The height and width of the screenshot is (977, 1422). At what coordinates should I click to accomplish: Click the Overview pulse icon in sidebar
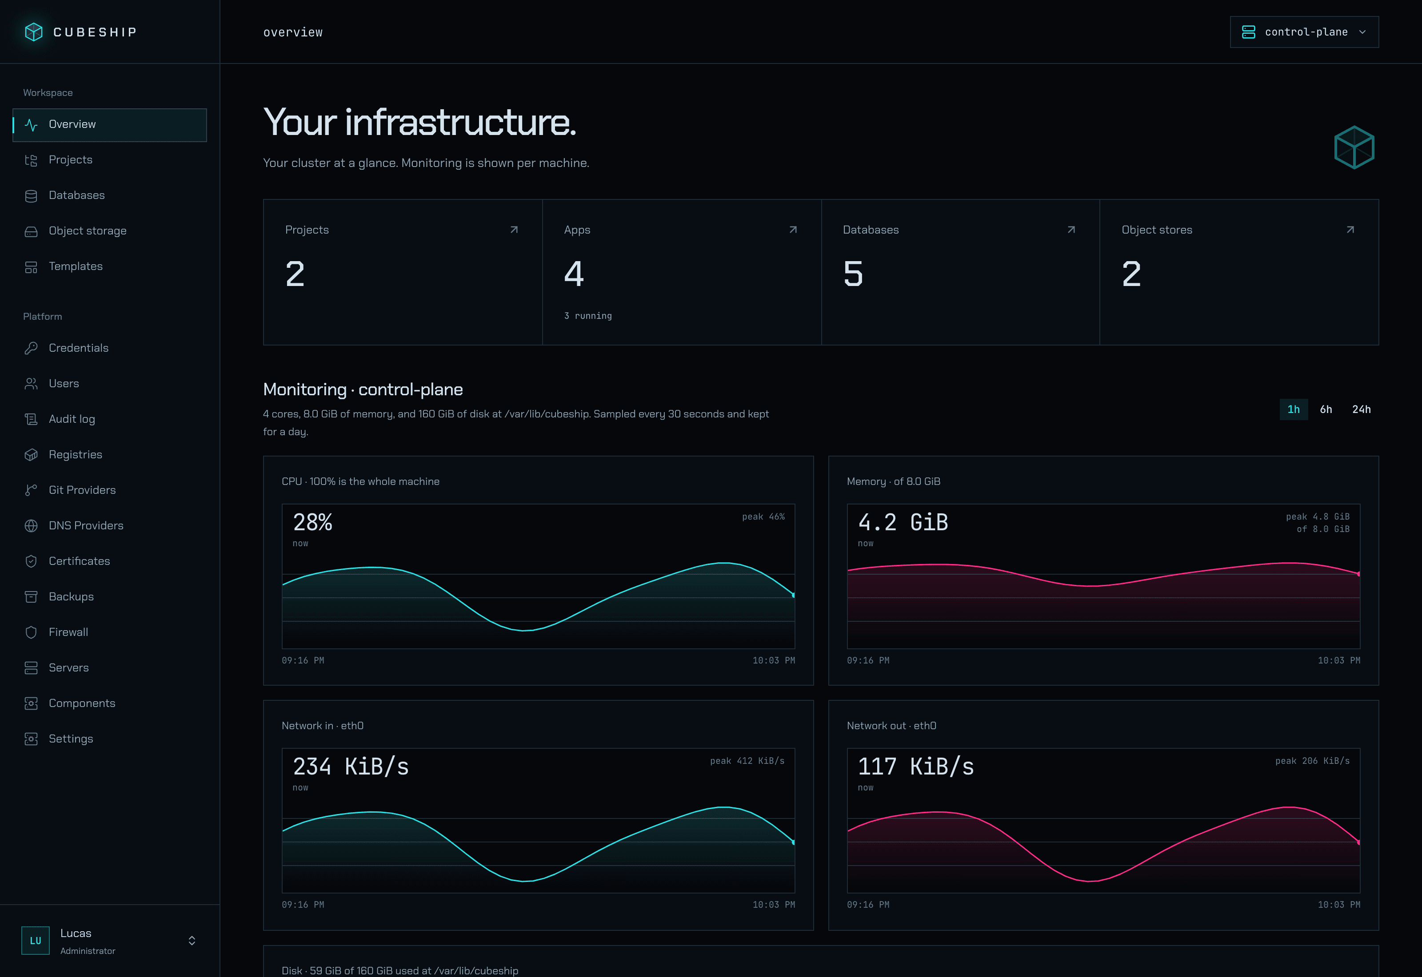point(31,125)
